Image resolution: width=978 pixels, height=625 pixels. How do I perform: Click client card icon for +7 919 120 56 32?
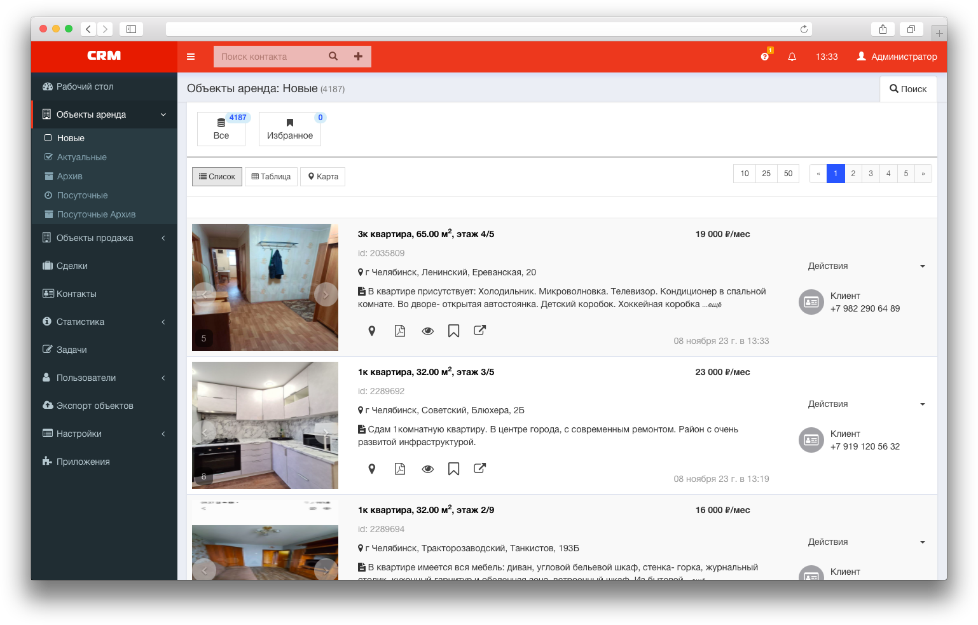point(811,440)
